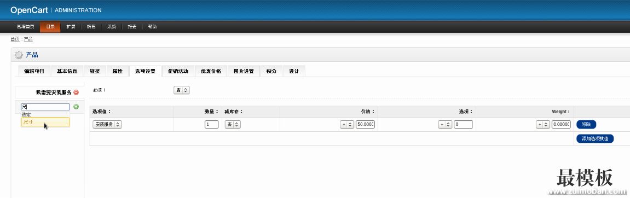Screen dimensions: 630x198
Task: Switch to the 优惠价格 tab
Action: click(211, 71)
